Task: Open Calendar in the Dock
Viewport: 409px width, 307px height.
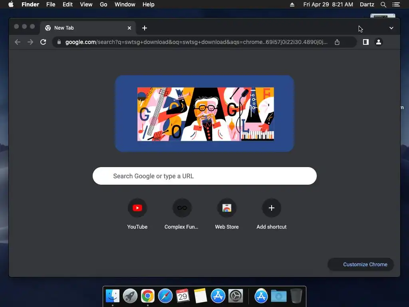Action: point(183,296)
